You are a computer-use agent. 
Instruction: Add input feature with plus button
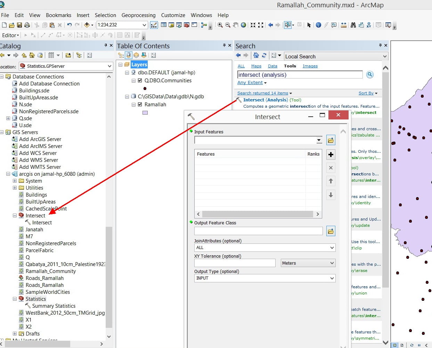tap(331, 155)
